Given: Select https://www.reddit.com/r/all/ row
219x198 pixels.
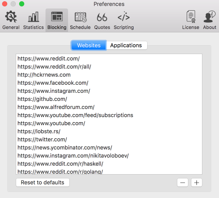Looking at the screenshot, I should pos(109,66).
